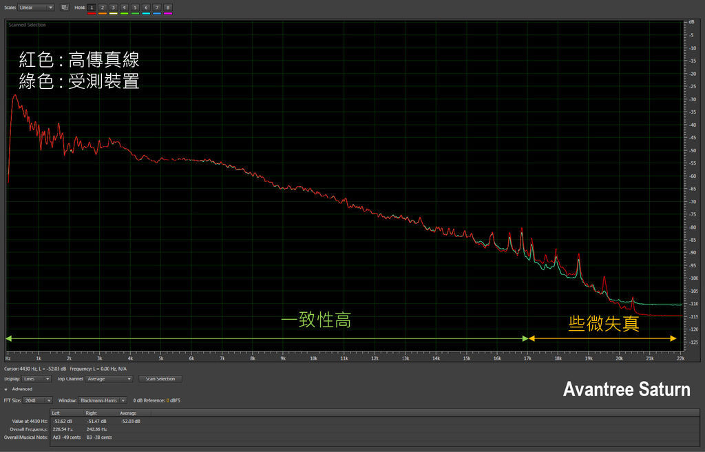Click the Scan Selection button

pos(160,378)
